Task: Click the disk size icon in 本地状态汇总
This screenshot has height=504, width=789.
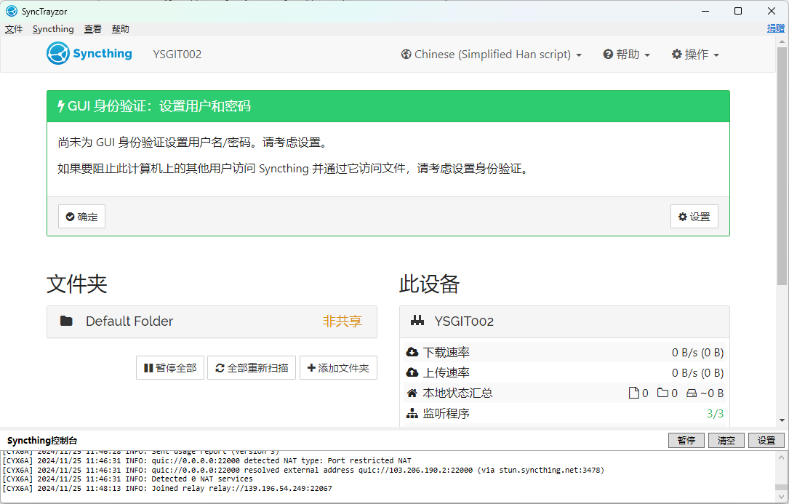Action: pyautogui.click(x=692, y=393)
